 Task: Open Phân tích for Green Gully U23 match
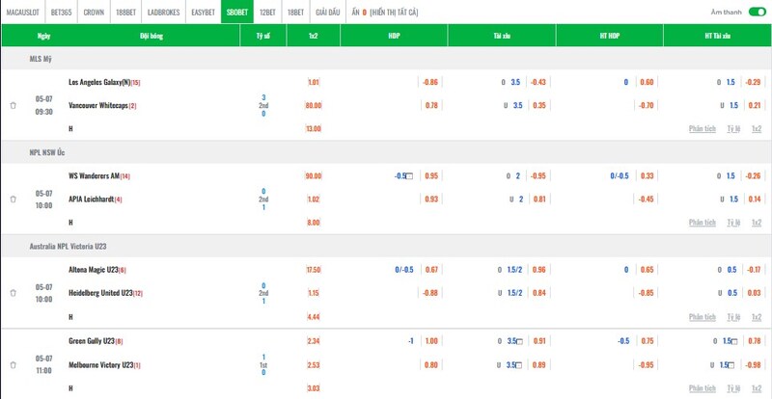(703, 388)
